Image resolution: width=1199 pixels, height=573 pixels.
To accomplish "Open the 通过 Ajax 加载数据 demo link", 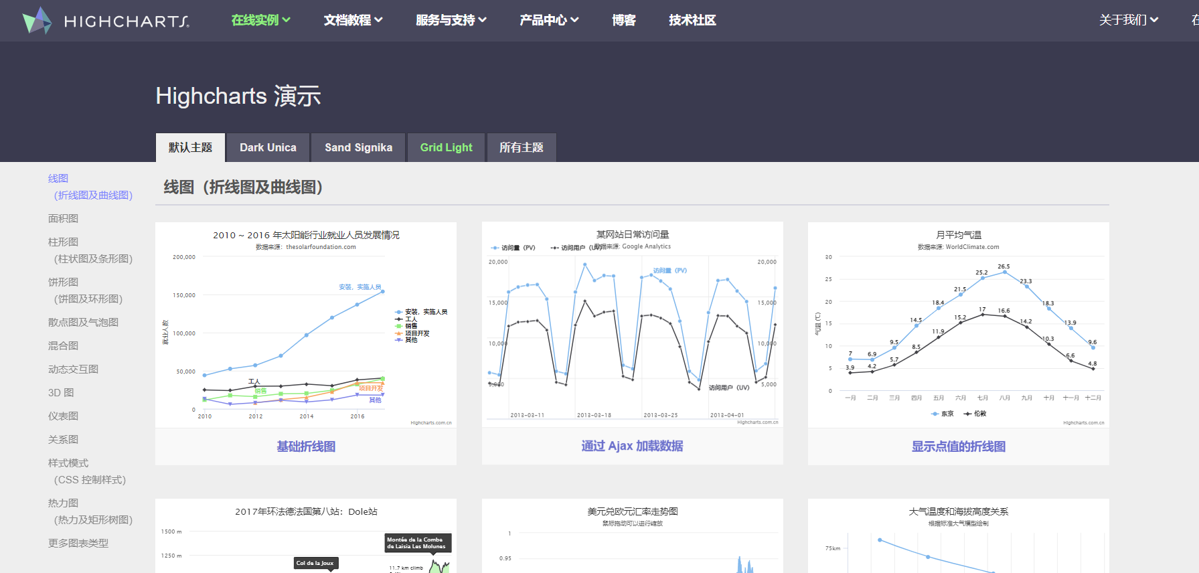I will pyautogui.click(x=632, y=446).
